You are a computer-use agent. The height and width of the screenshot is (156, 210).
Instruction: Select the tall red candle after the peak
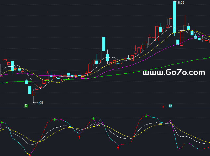181,38
